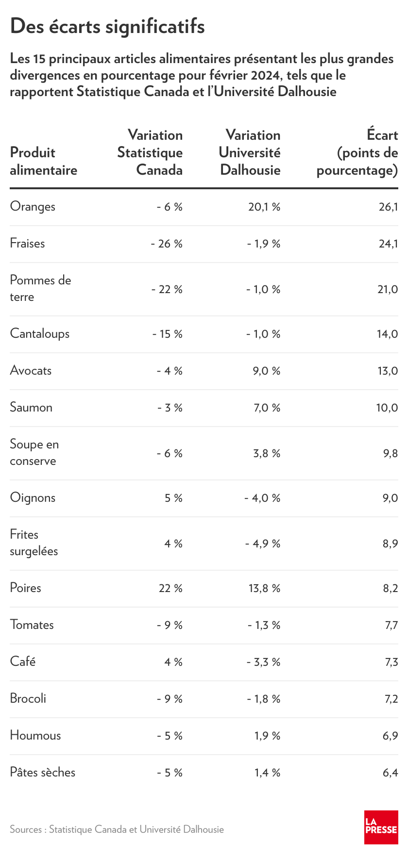Screen dimensions: 408x857
Task: Click the Avocats product name
Action: (x=31, y=371)
